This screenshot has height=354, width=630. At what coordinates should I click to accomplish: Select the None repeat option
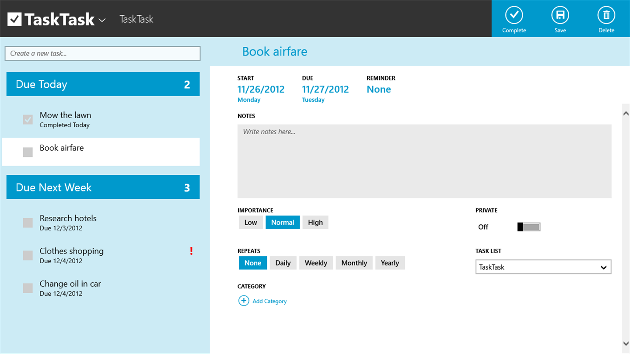(253, 263)
